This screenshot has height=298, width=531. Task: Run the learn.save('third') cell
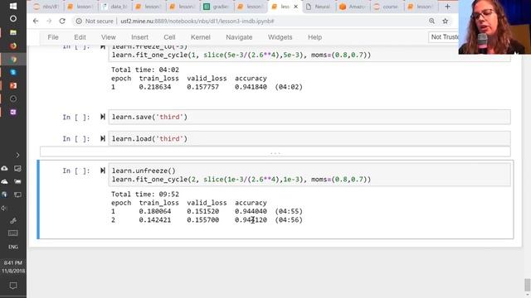(x=103, y=117)
